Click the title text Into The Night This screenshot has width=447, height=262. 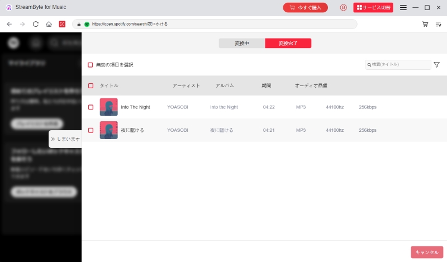coord(135,107)
